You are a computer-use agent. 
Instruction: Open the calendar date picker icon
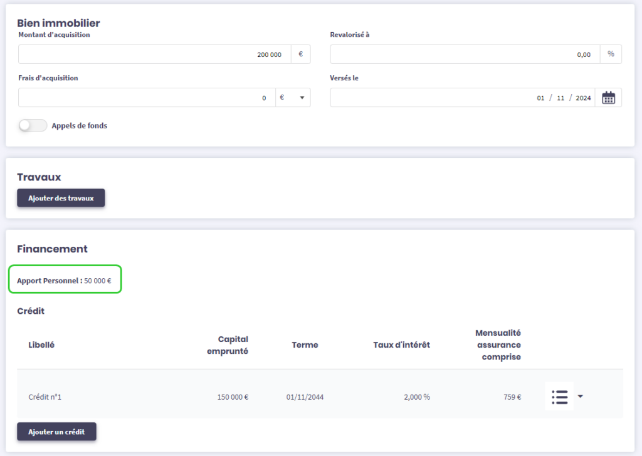(608, 98)
